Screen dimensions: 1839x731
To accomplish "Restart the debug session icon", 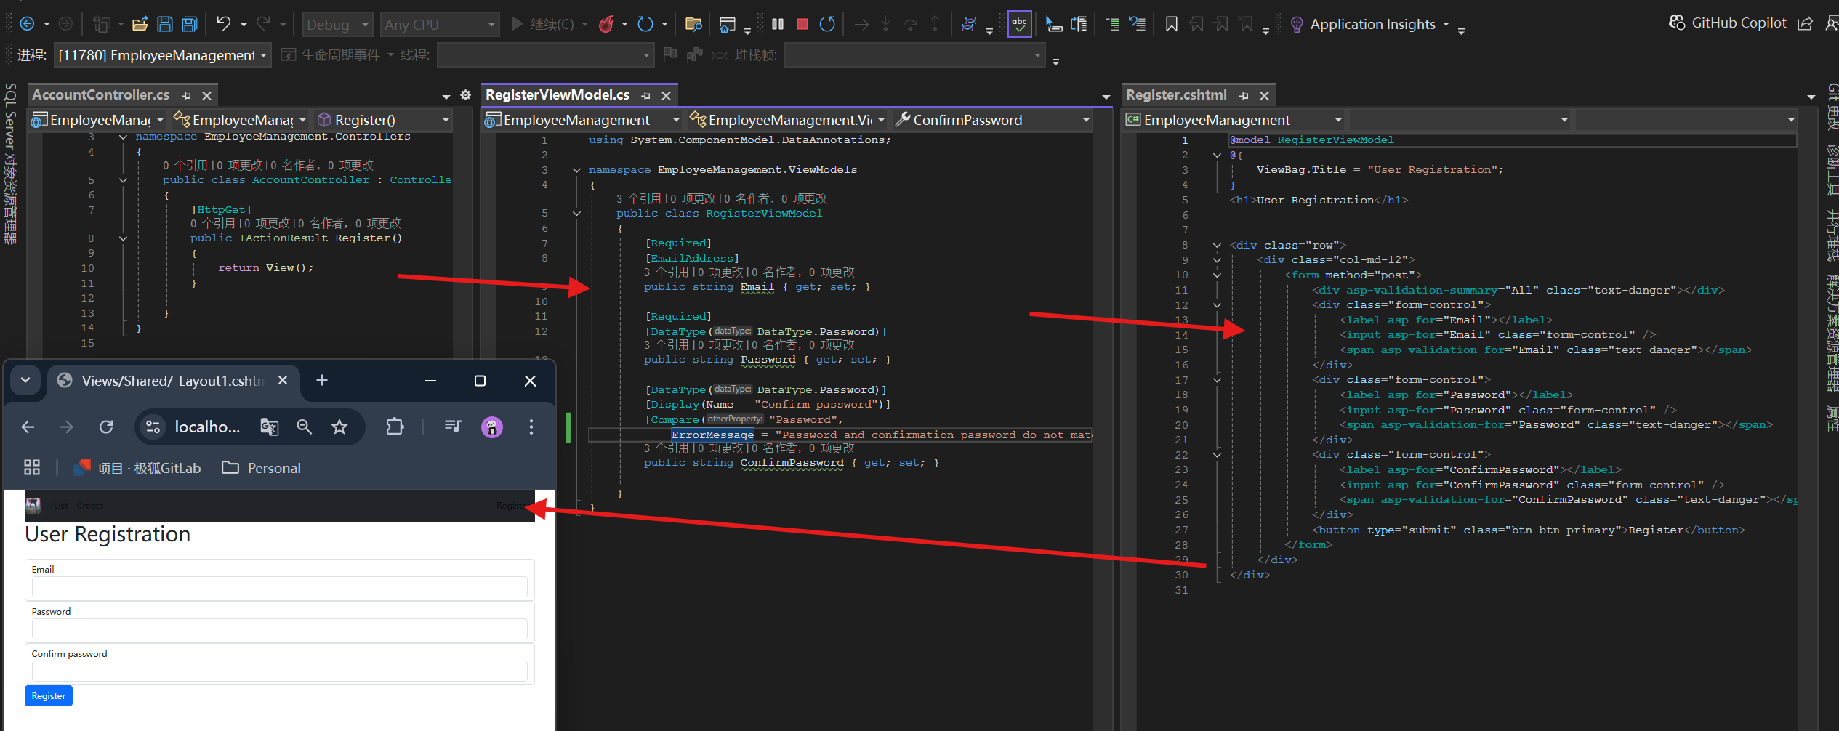I will tap(827, 24).
